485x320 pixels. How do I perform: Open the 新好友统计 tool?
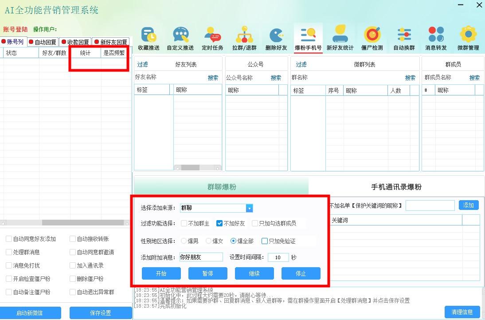340,39
